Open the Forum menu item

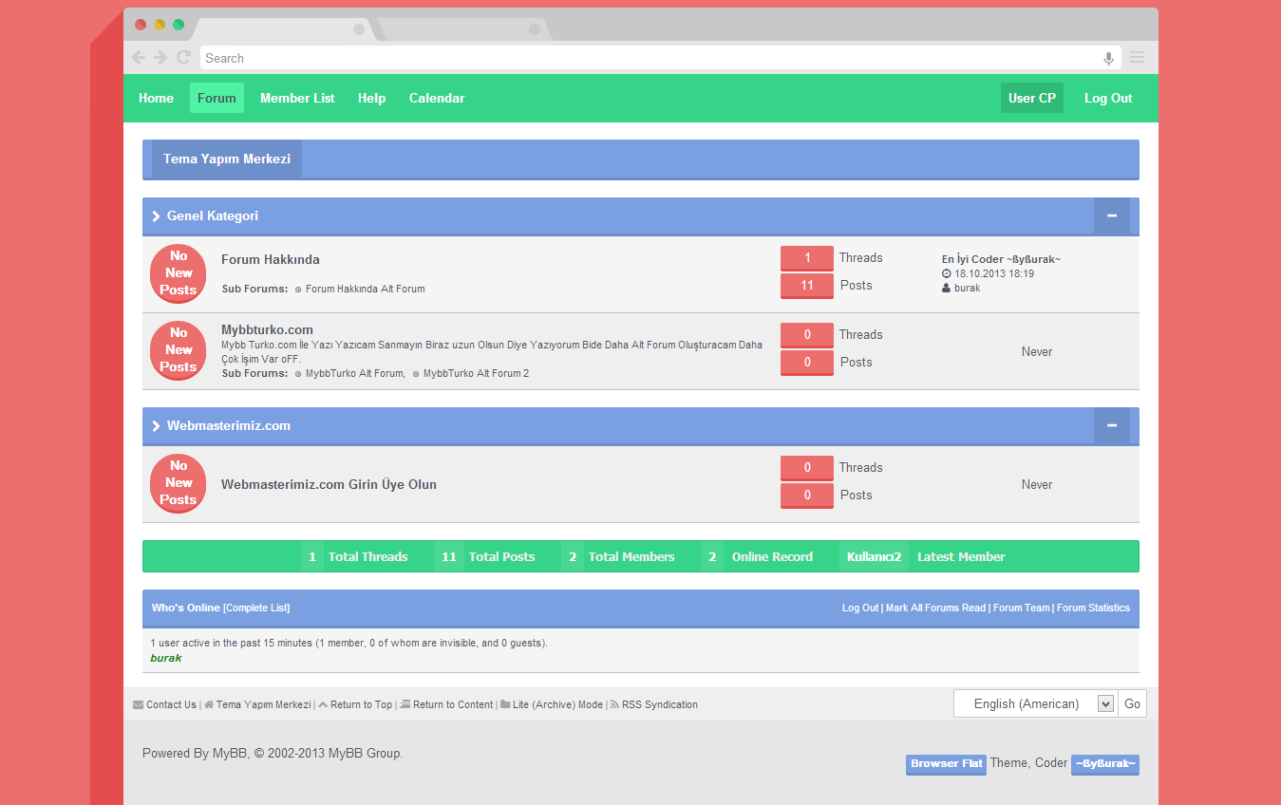coord(217,98)
